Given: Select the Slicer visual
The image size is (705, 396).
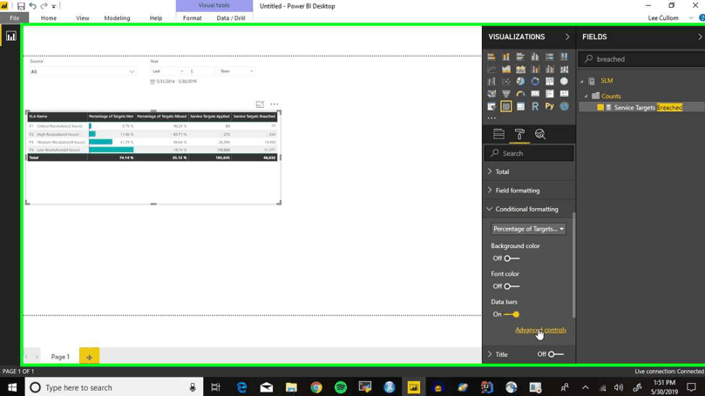Looking at the screenshot, I should click(491, 106).
